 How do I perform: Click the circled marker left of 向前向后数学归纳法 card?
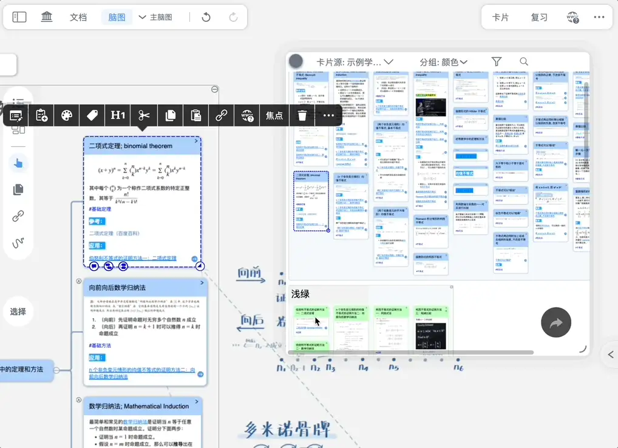[79, 281]
